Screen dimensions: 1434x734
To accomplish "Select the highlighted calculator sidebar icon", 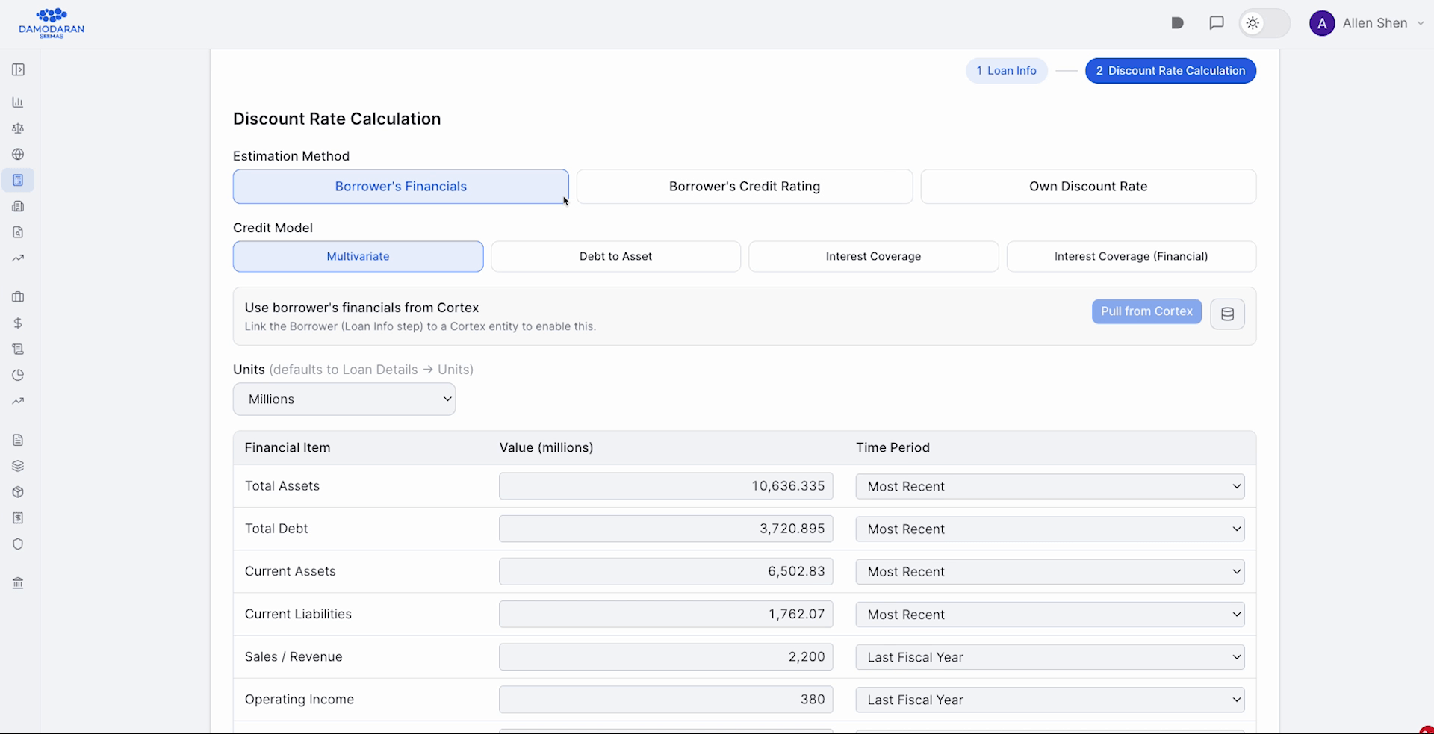I will click(x=18, y=180).
